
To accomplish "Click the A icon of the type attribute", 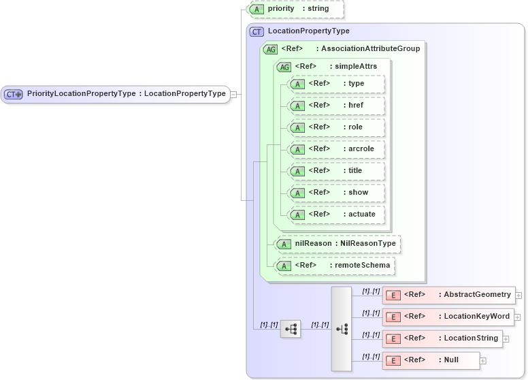I will (297, 84).
